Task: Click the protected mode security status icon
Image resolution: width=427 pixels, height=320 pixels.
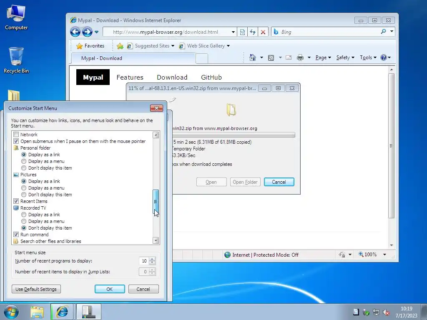Action: [342, 255]
